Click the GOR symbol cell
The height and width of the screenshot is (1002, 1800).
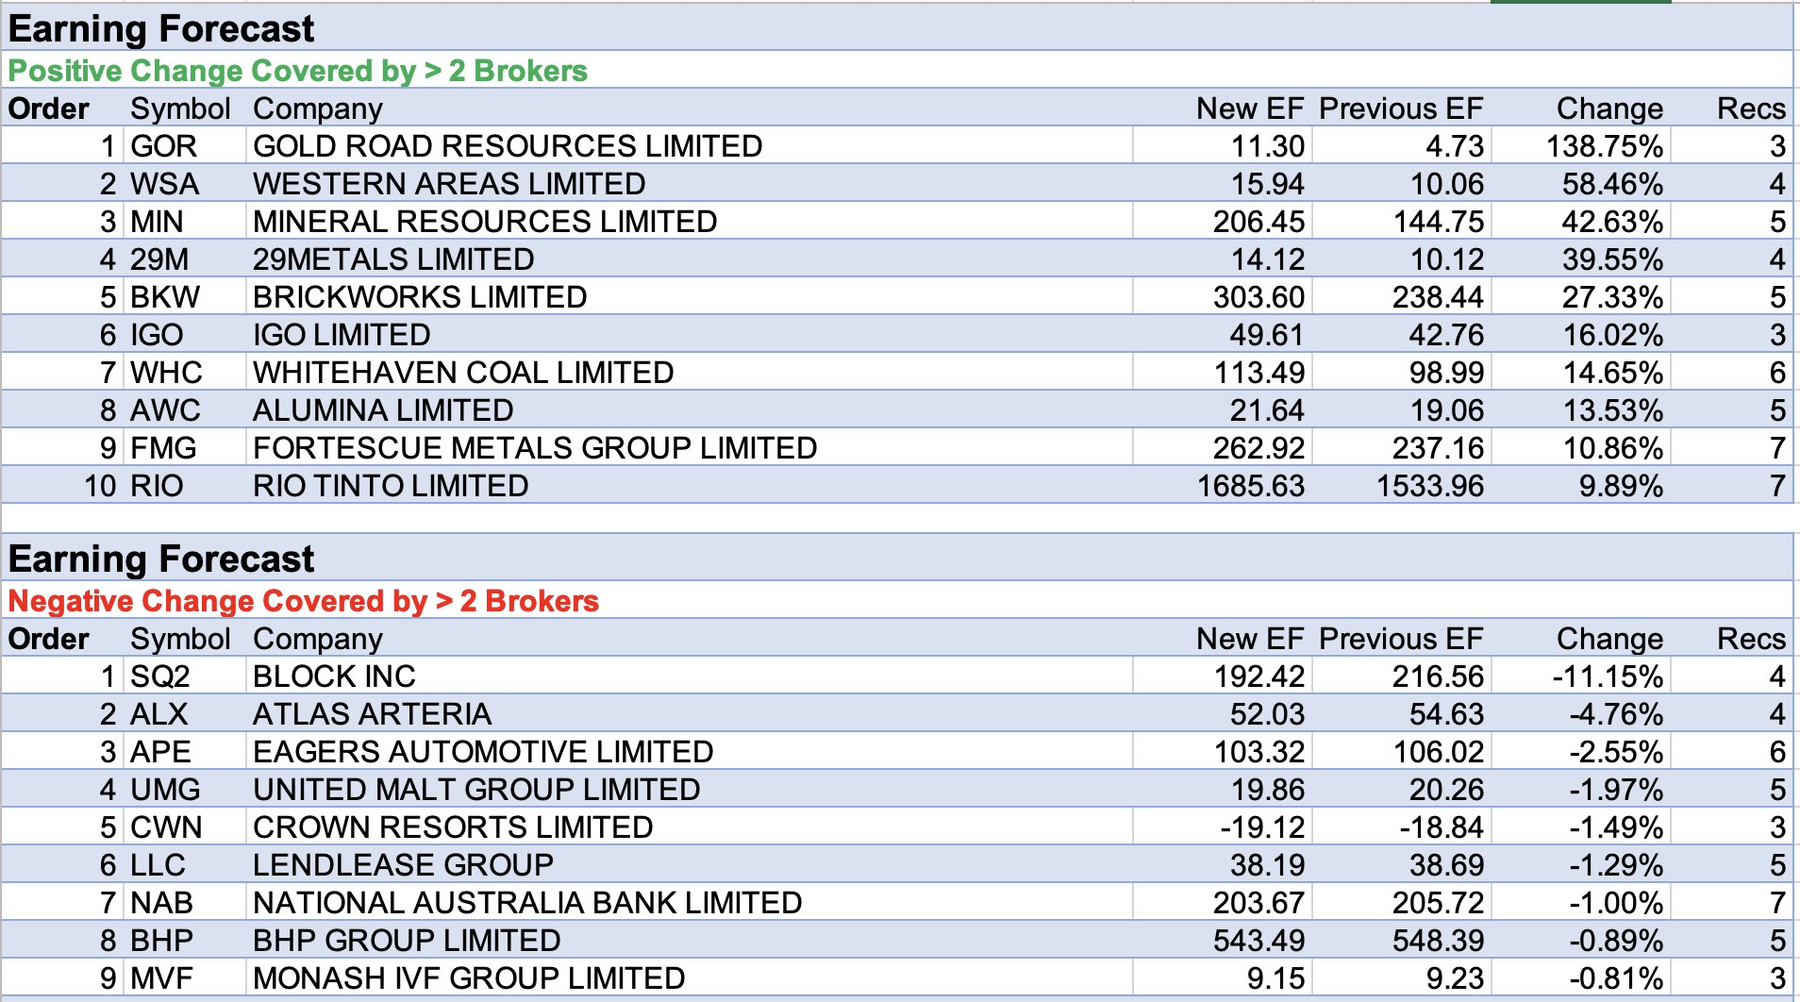point(164,146)
